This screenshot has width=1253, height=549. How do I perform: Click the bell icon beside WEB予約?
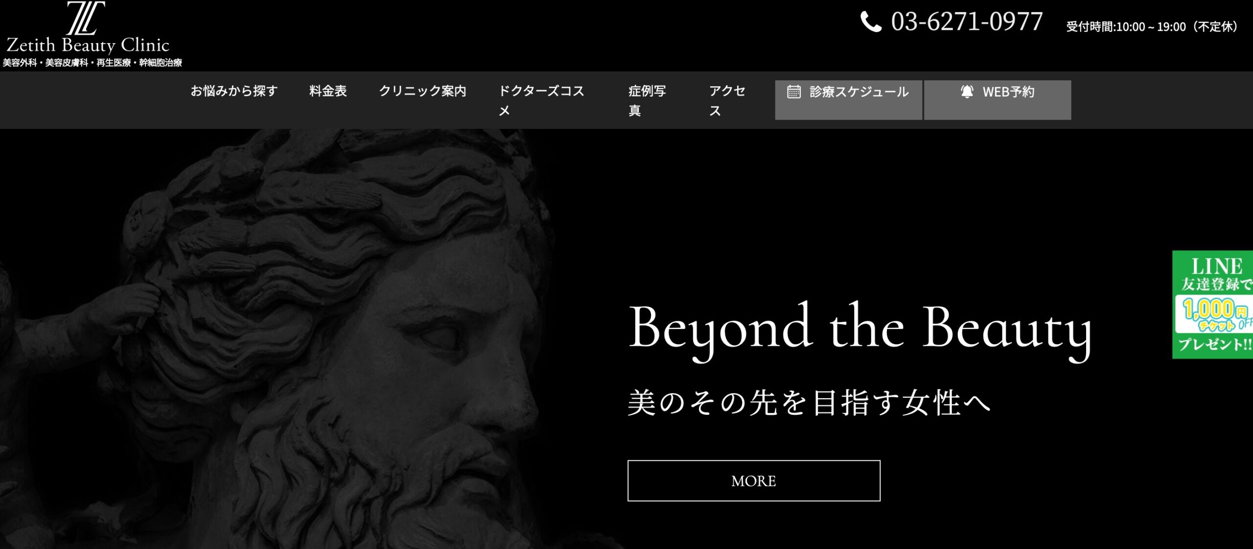[967, 92]
